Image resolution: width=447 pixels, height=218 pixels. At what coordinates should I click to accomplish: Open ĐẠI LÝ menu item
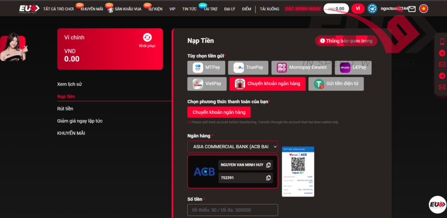pyautogui.click(x=230, y=9)
